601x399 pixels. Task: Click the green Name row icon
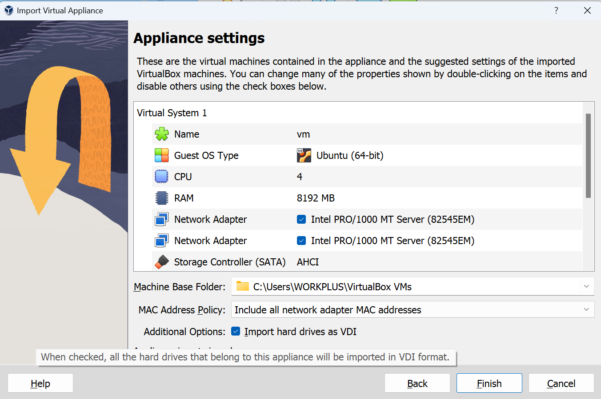point(162,134)
